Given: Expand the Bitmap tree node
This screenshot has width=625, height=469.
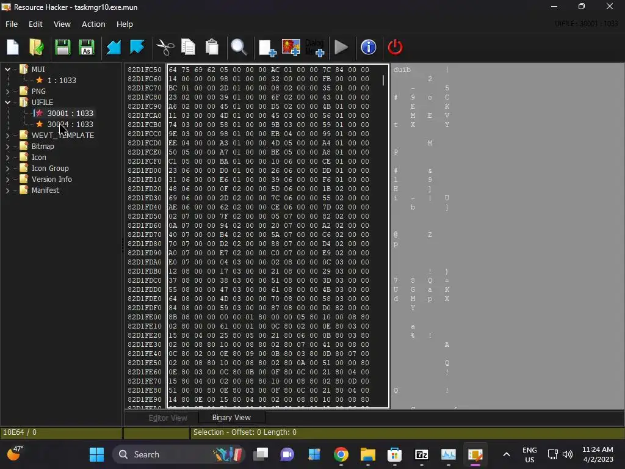Looking at the screenshot, I should coord(7,147).
